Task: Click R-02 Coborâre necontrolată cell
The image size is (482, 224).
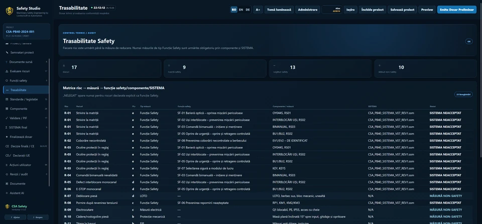Action: click(91, 141)
